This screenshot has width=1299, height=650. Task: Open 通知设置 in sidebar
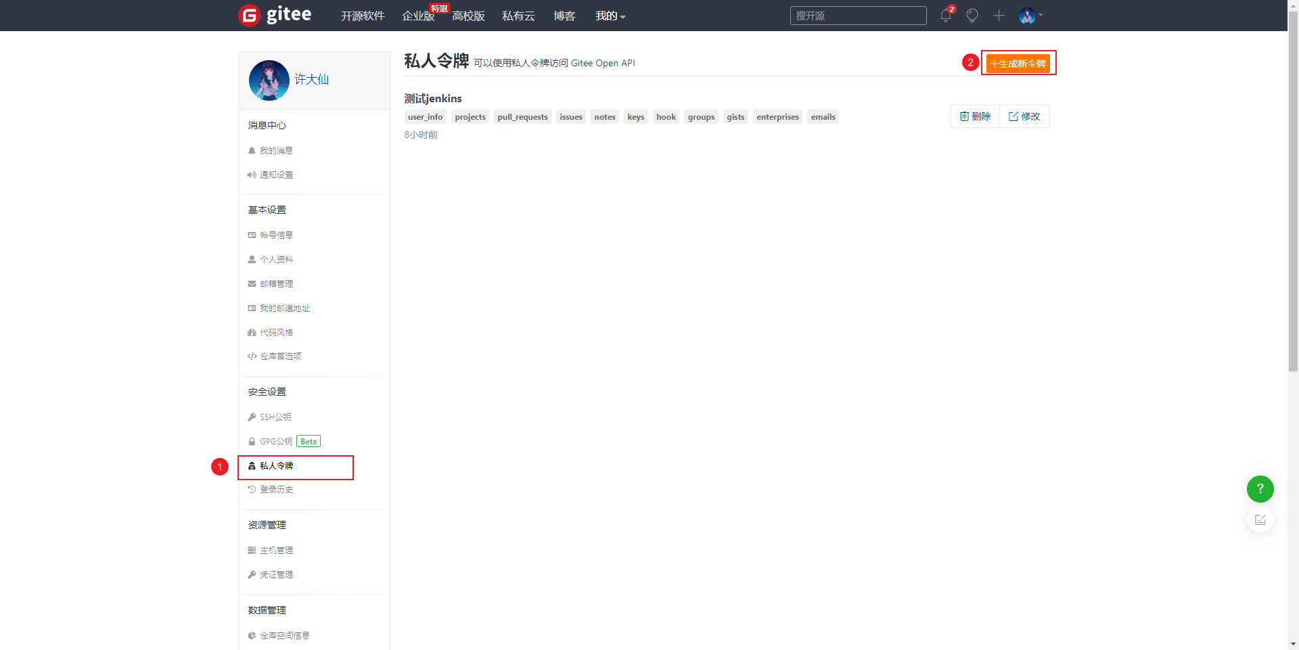point(271,175)
